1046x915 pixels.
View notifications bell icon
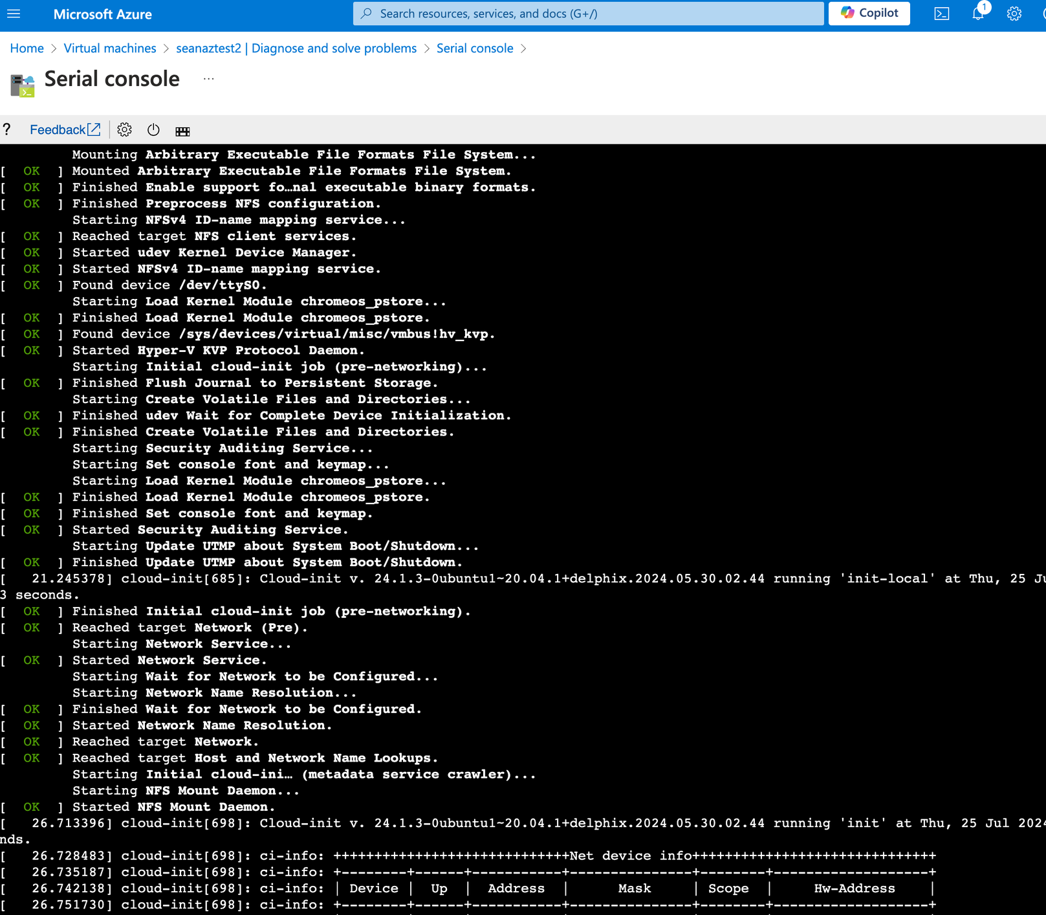tap(978, 14)
